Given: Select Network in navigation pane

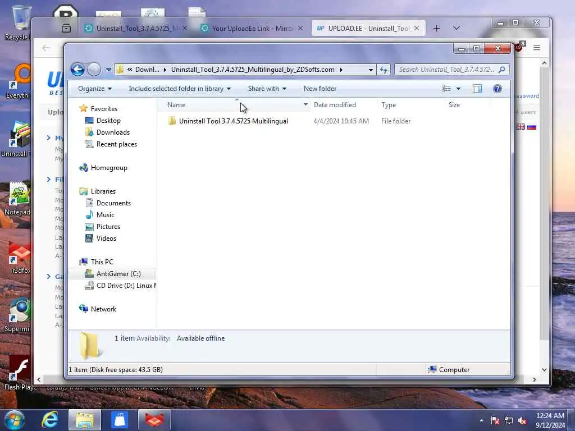Looking at the screenshot, I should point(103,309).
